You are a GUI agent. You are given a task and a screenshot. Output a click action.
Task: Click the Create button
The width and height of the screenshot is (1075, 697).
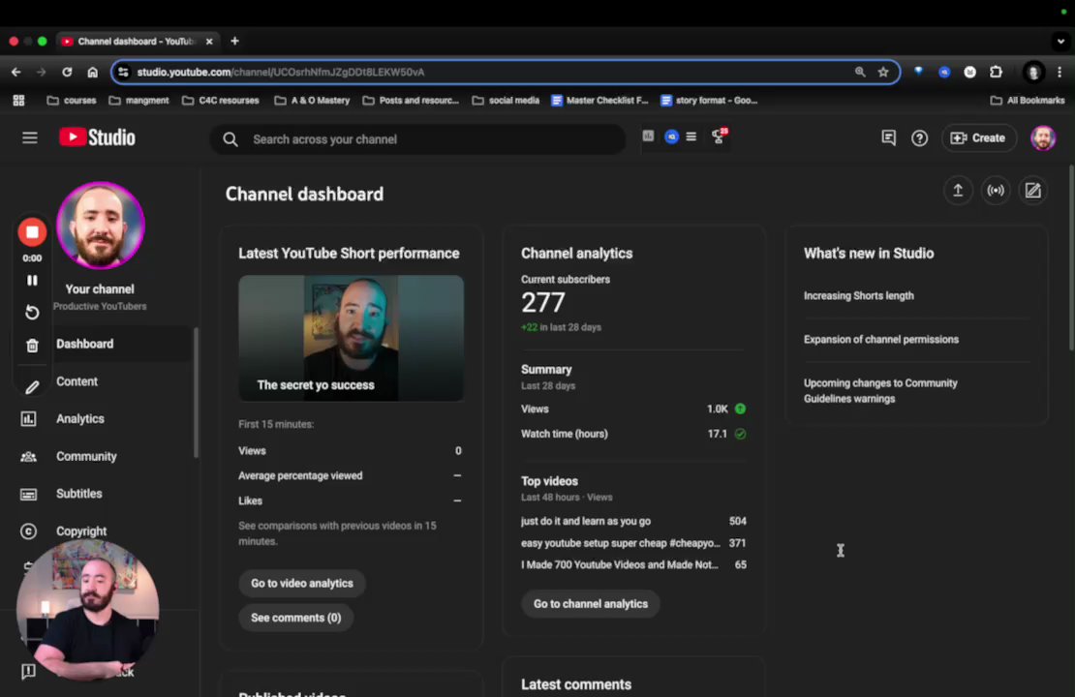coord(977,138)
